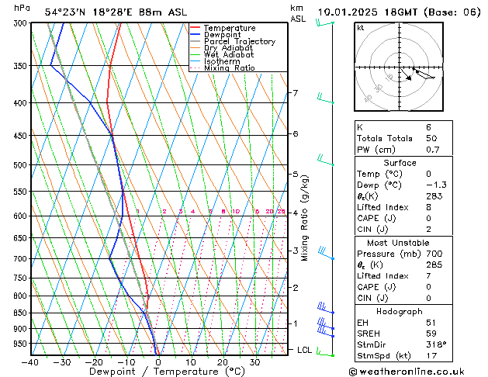
Task: Click the hPa axis unit label
Action: pyautogui.click(x=22, y=8)
